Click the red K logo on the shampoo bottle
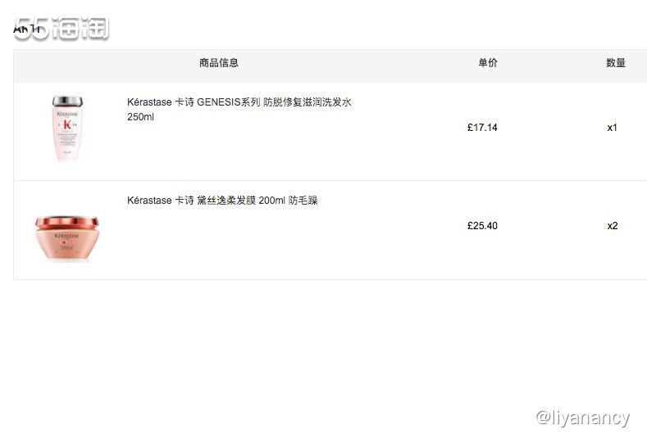Screen dimensions: 647x447 point(67,124)
